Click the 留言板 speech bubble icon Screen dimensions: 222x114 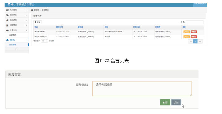click(7, 40)
